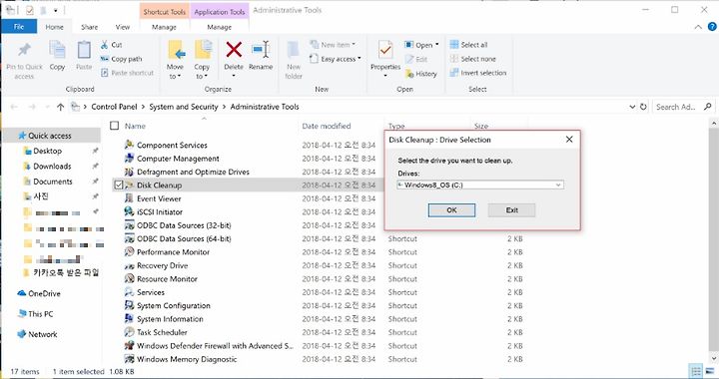719x379 pixels.
Task: Click Edit in the Open group
Action: pos(415,59)
